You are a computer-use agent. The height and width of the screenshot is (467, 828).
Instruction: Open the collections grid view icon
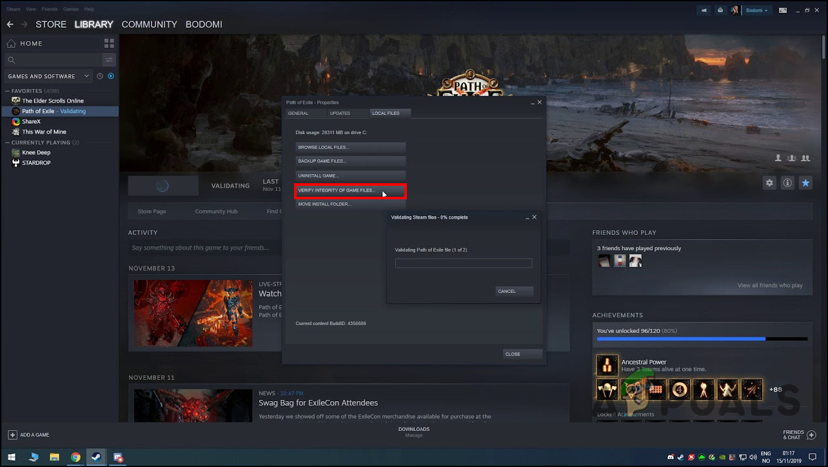(x=109, y=43)
